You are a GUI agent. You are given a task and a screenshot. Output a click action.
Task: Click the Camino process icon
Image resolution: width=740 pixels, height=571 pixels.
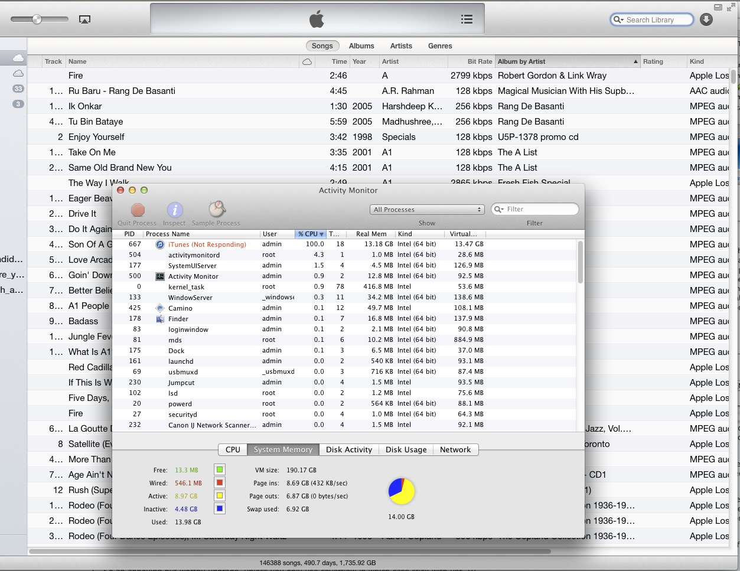pos(159,308)
